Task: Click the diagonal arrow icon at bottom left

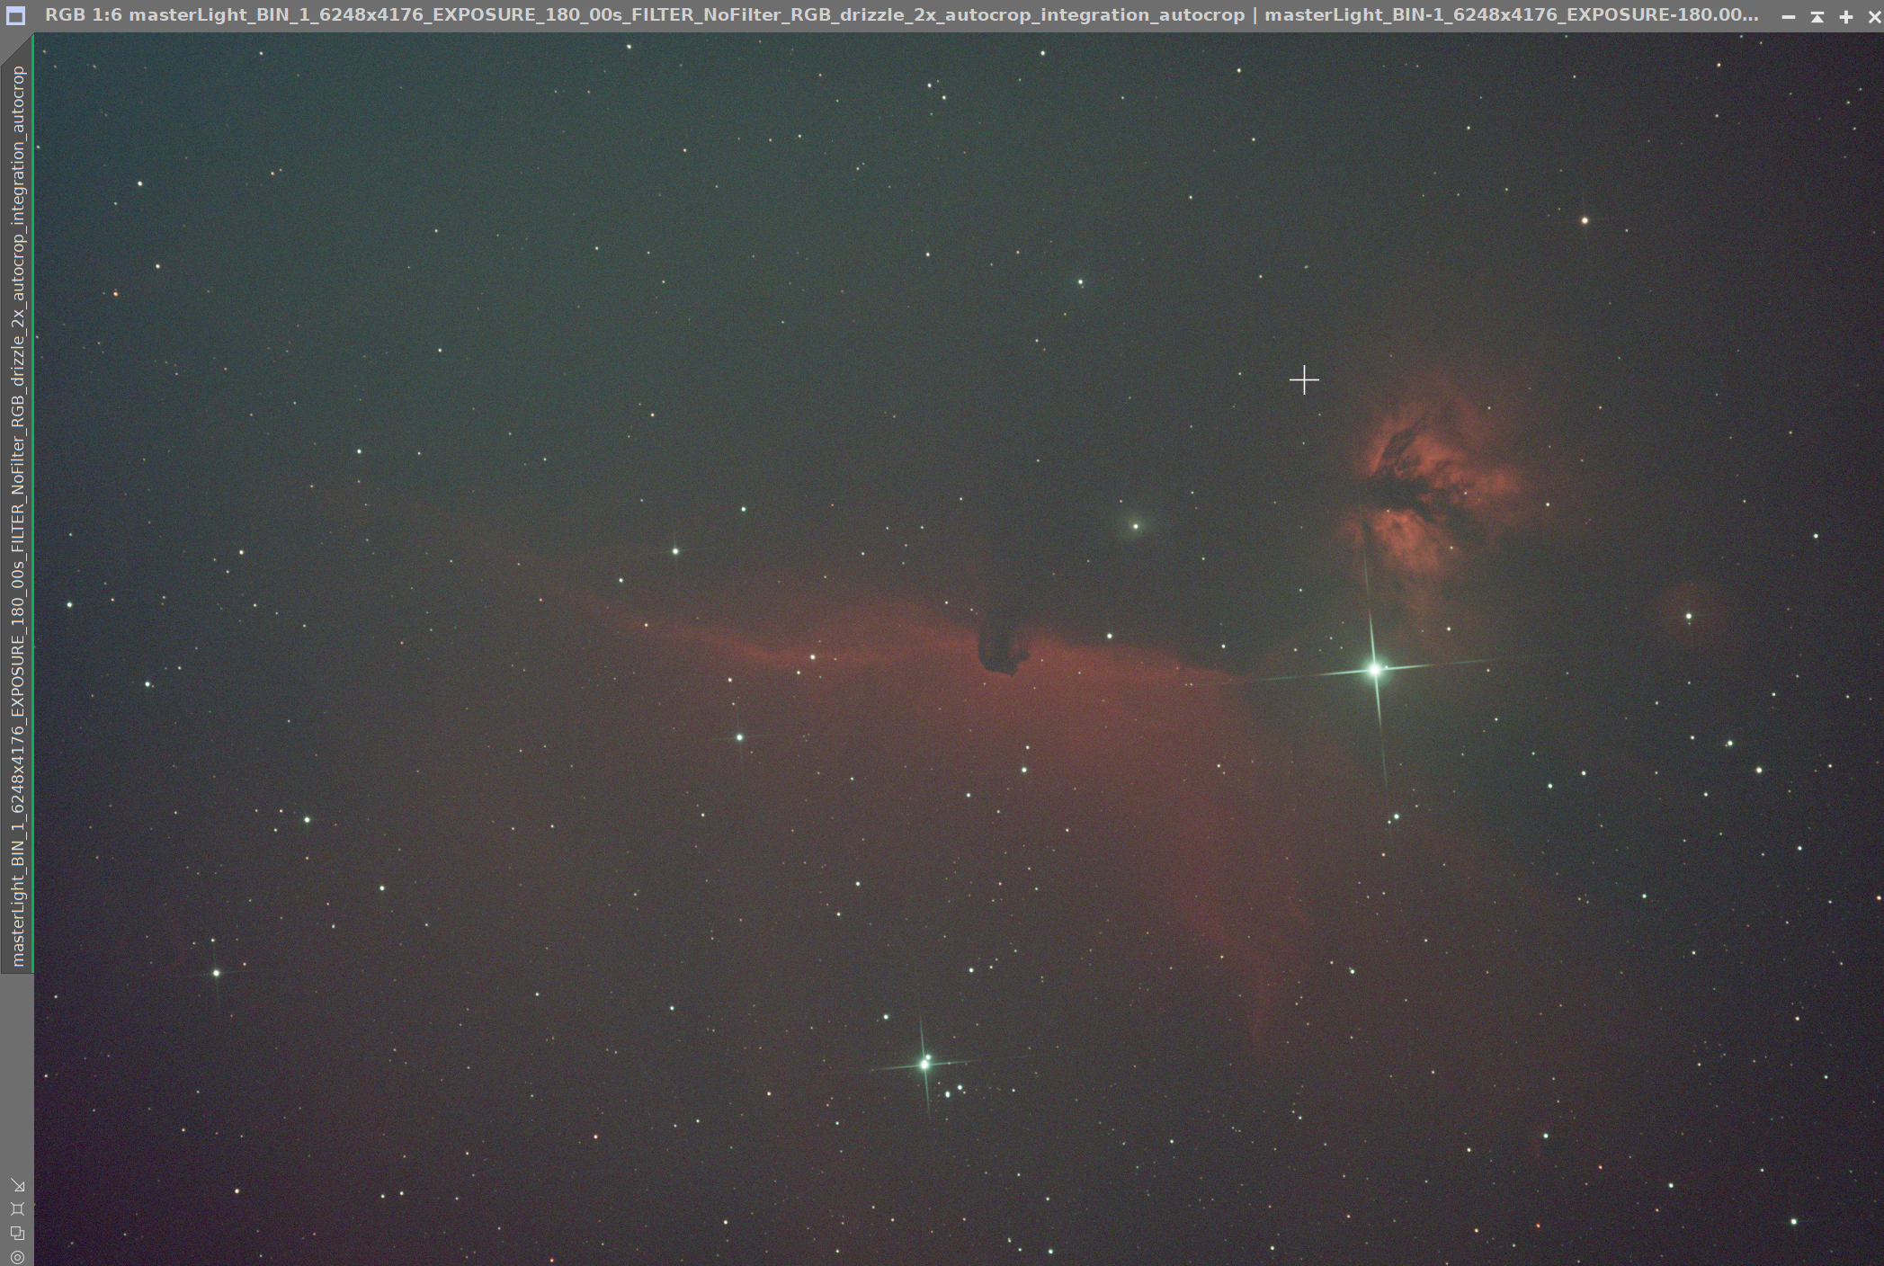Action: (x=17, y=1185)
